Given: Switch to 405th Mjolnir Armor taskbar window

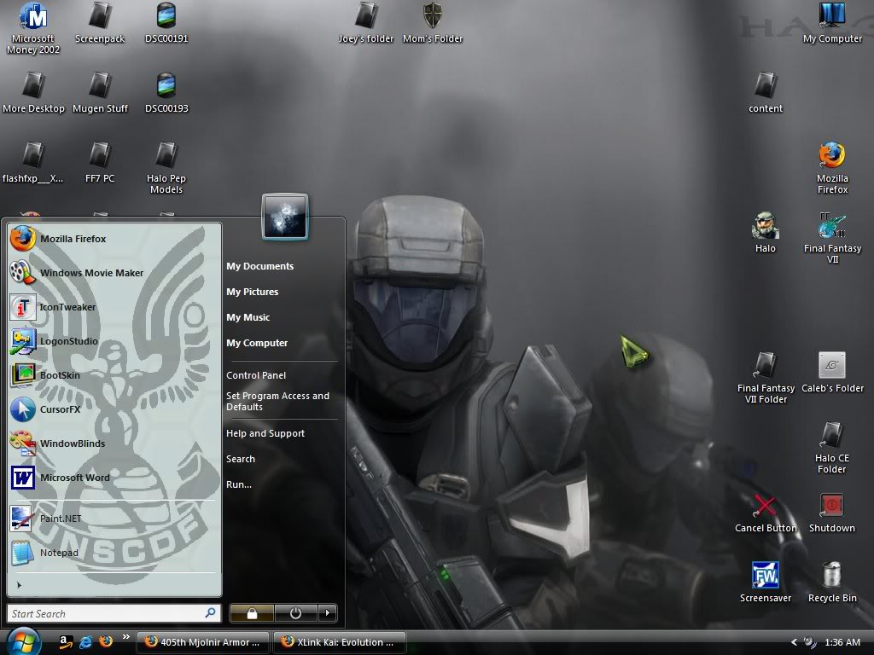Looking at the screenshot, I should [203, 642].
